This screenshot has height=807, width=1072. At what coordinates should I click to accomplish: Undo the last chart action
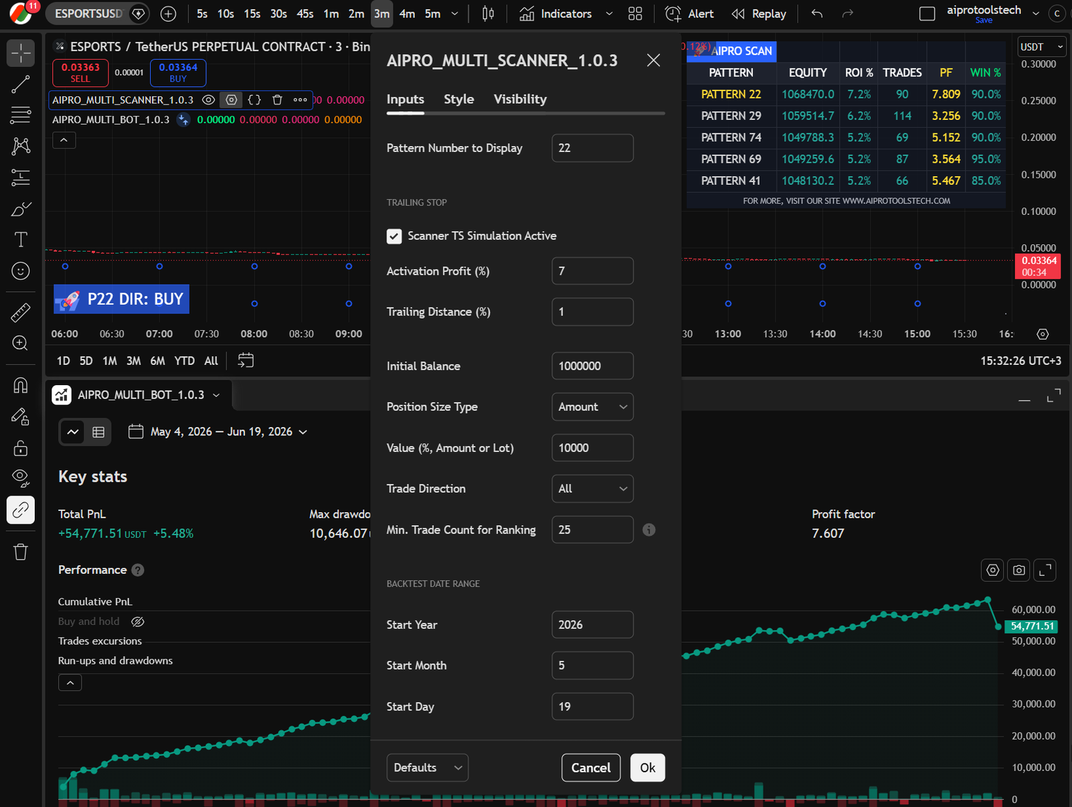tap(817, 13)
